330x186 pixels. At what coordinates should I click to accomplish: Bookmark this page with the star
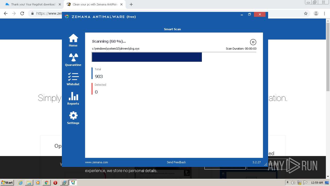click(306, 13)
